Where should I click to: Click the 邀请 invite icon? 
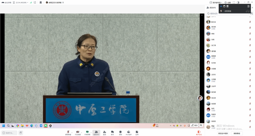[x=105, y=132]
